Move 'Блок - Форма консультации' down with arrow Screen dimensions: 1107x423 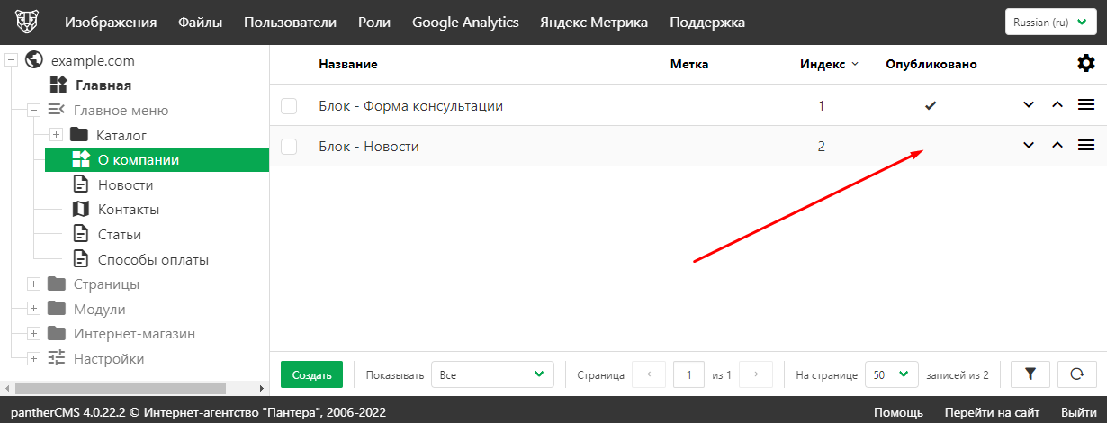pyautogui.click(x=1029, y=105)
